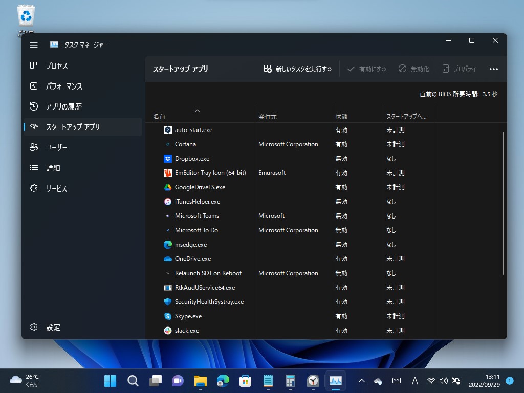The height and width of the screenshot is (393, 524).
Task: Open Windows Start menu
Action: coord(111,381)
